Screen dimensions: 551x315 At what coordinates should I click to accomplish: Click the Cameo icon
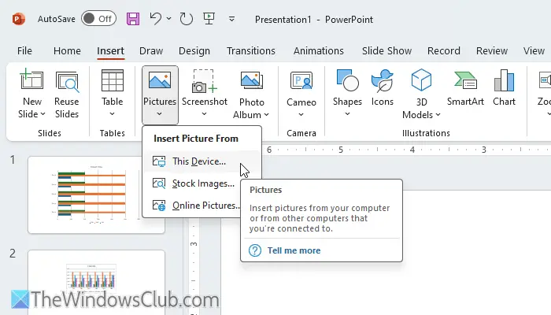tap(301, 81)
